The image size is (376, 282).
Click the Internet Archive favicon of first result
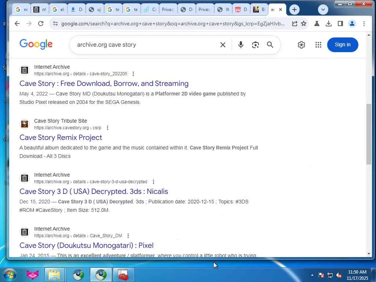(x=25, y=70)
